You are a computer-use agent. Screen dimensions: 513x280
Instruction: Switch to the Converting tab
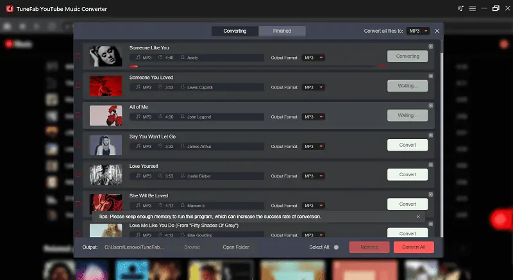pos(235,31)
